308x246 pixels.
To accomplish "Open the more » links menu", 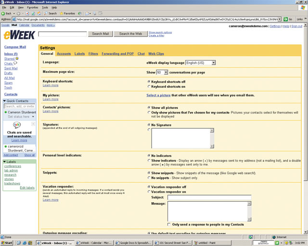I will [51, 25].
